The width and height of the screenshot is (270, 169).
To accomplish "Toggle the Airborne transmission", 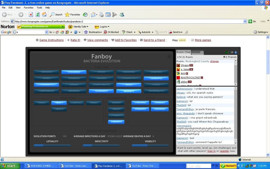I will click(x=116, y=122).
